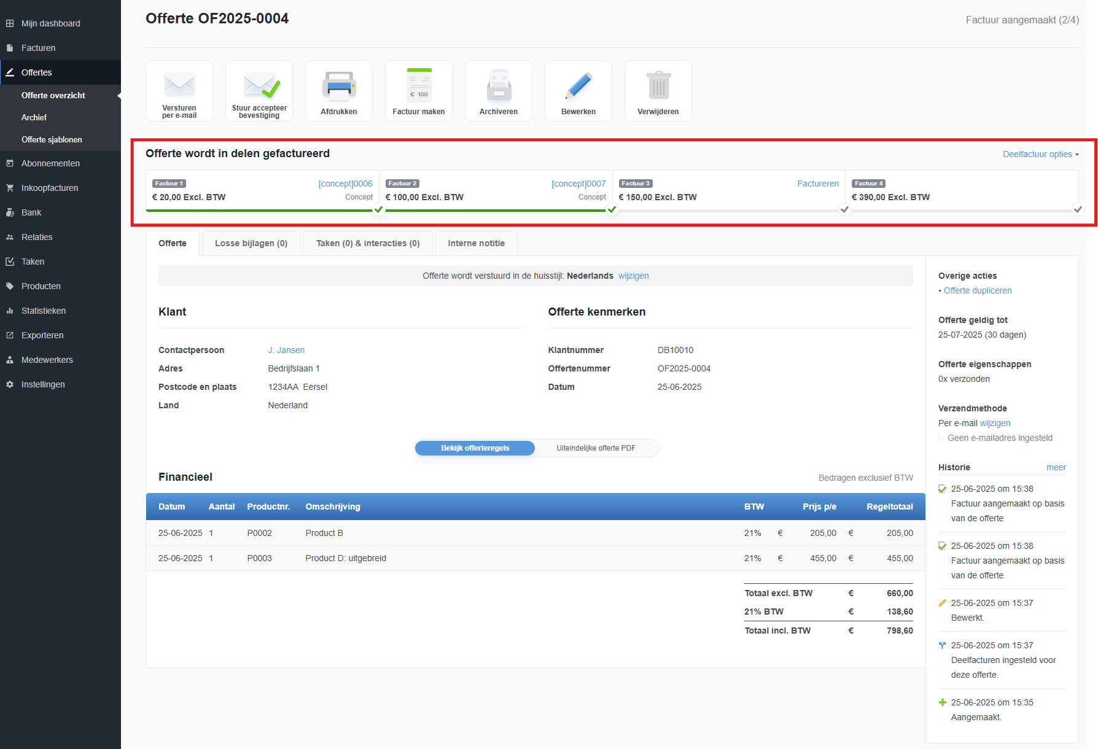Expand the Deelfactuur opties dropdown
This screenshot has height=749, width=1098.
1040,154
